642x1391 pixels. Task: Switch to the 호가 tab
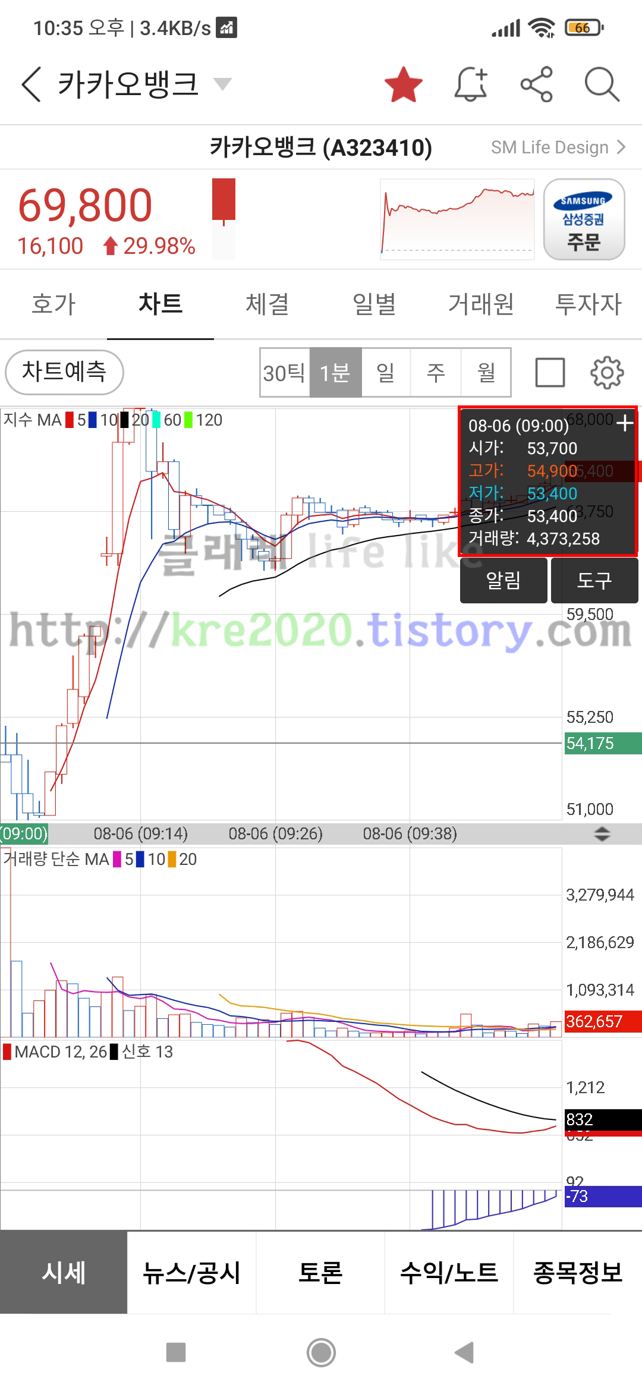coord(53,304)
